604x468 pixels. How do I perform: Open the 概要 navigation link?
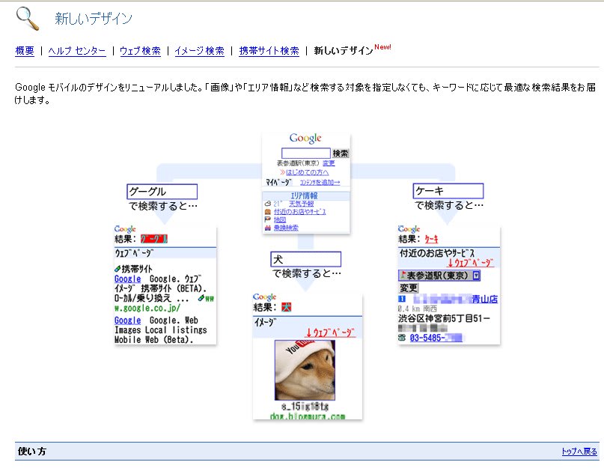coord(25,51)
